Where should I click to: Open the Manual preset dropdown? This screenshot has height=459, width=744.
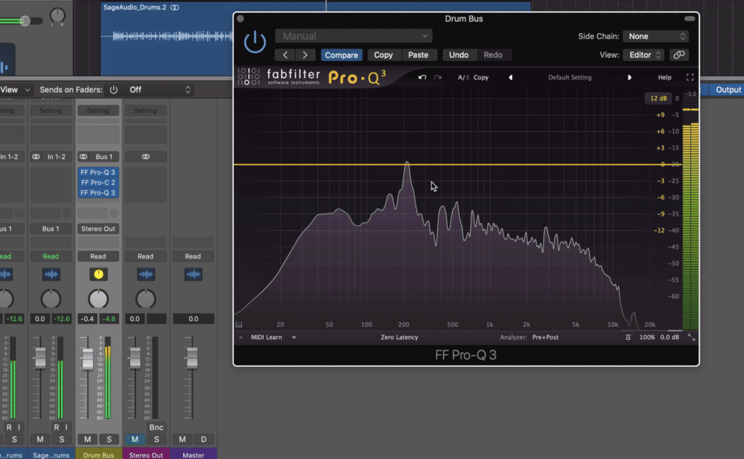coord(354,36)
